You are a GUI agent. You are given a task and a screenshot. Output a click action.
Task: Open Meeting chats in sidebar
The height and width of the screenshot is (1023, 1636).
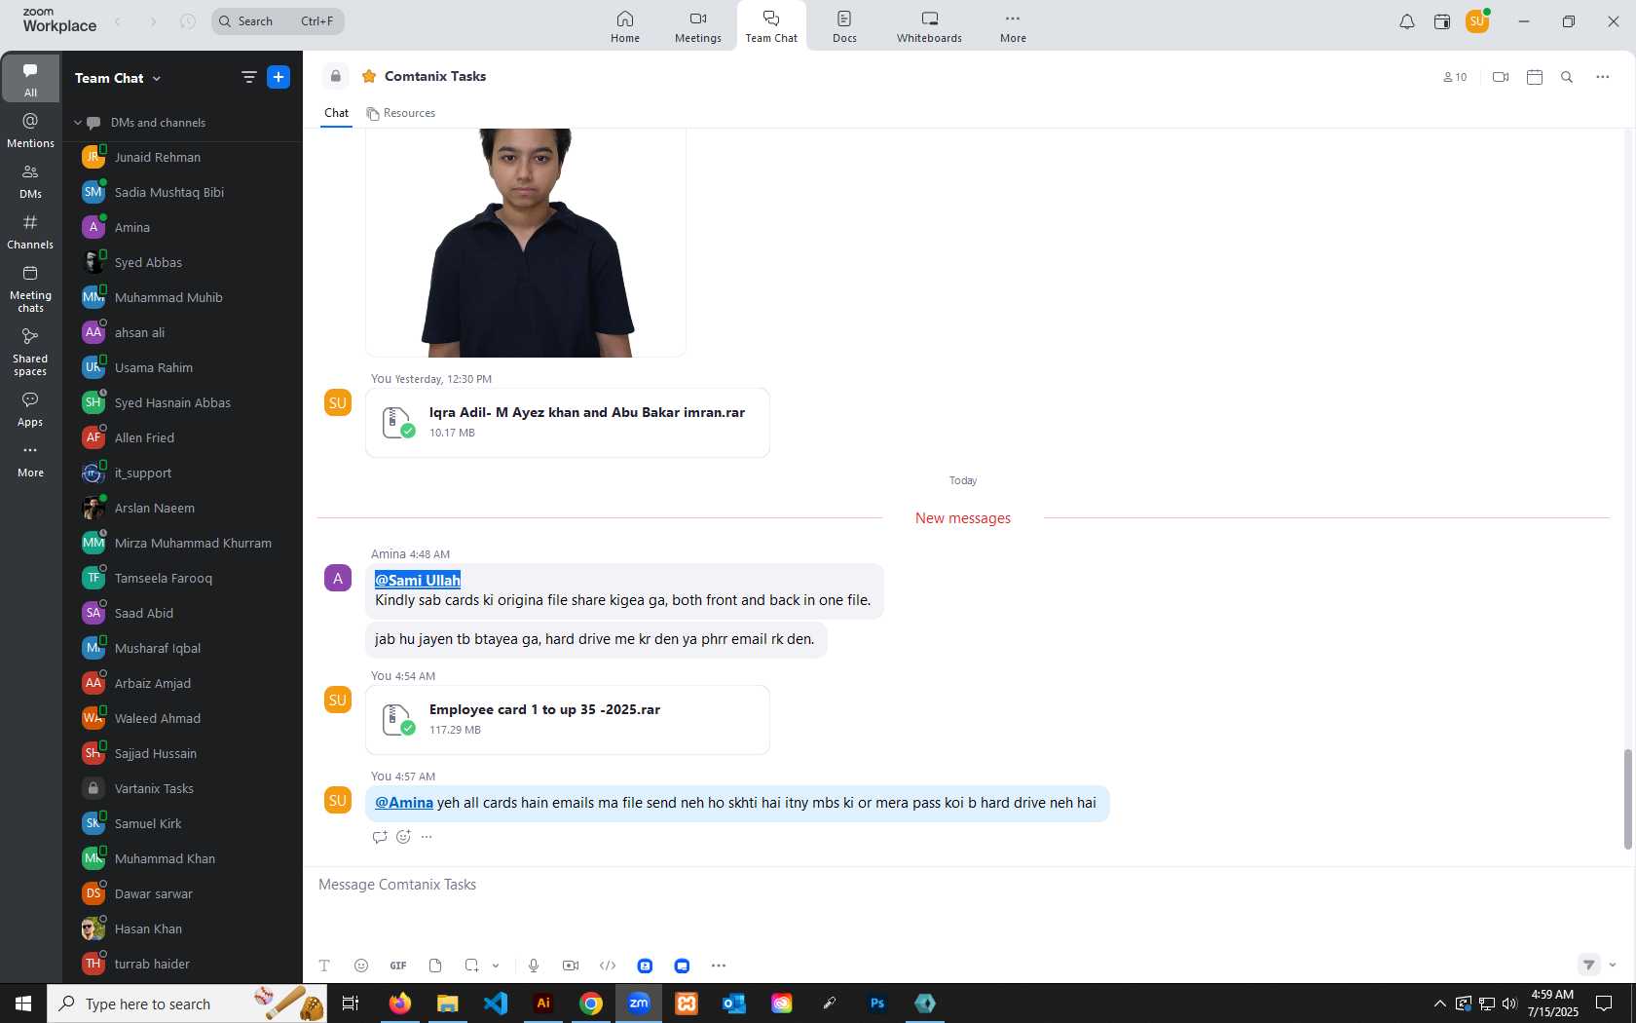click(30, 288)
